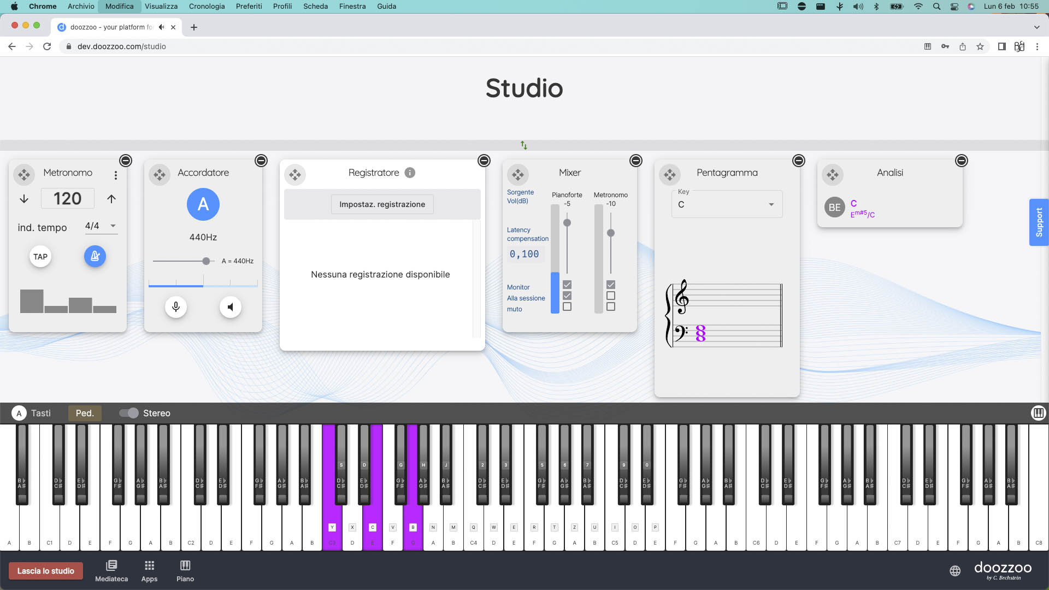
Task: Open the Metronomo three-dot options menu
Action: (x=115, y=175)
